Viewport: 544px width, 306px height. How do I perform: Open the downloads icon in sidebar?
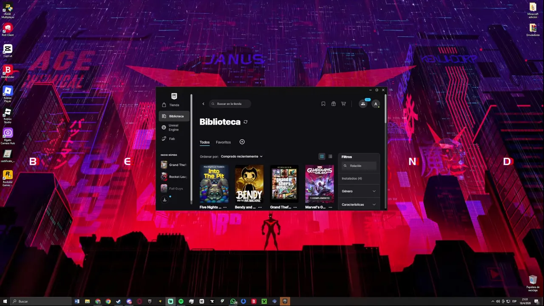pyautogui.click(x=164, y=200)
